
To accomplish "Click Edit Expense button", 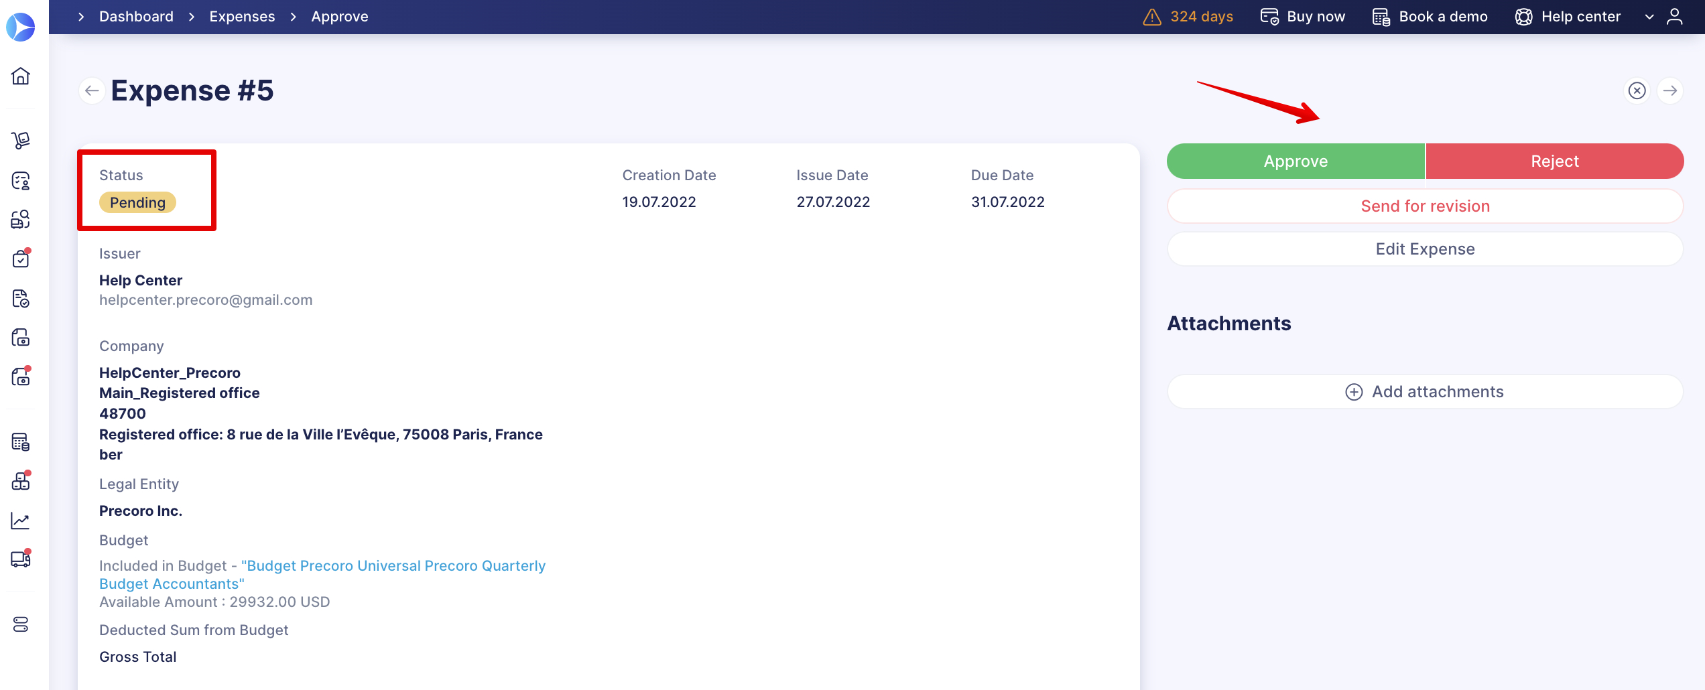I will click(x=1425, y=249).
